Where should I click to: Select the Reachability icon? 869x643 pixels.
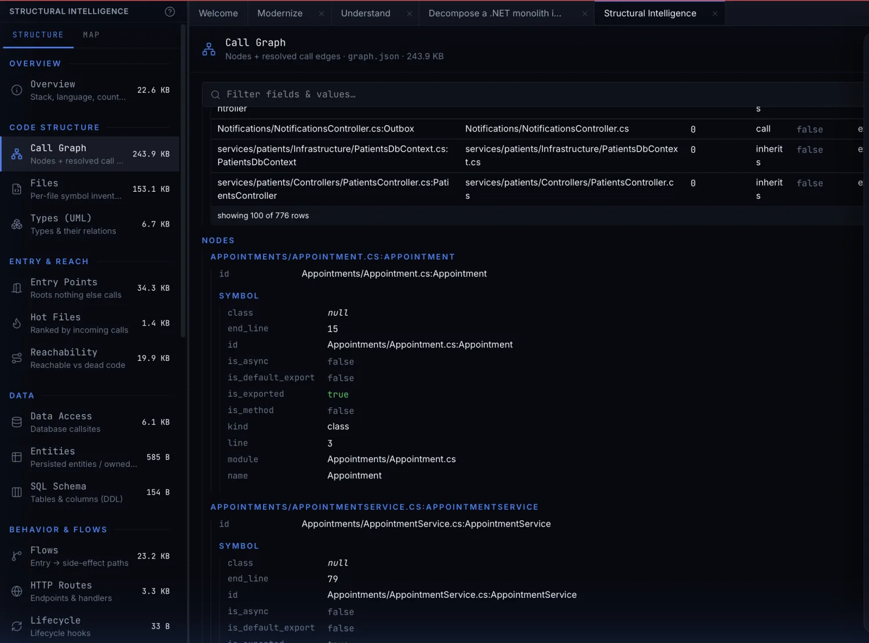pos(17,358)
